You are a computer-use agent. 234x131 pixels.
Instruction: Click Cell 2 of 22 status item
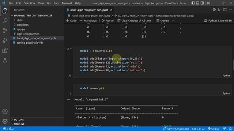point(198,129)
